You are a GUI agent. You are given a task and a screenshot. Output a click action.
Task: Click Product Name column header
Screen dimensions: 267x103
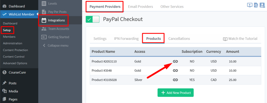click(103, 51)
